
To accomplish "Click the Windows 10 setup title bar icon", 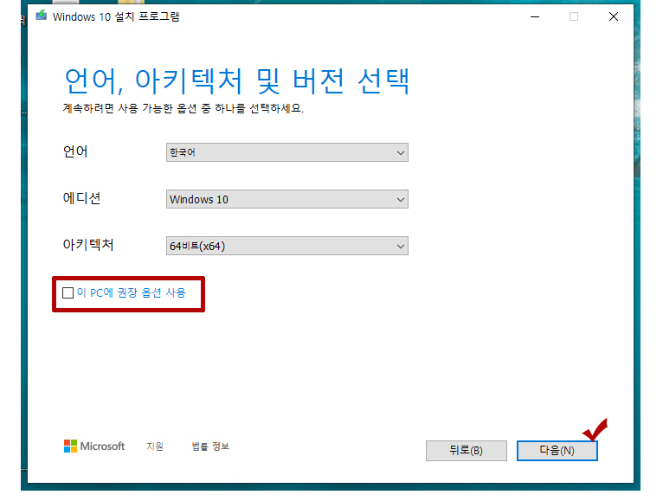I will click(x=41, y=16).
